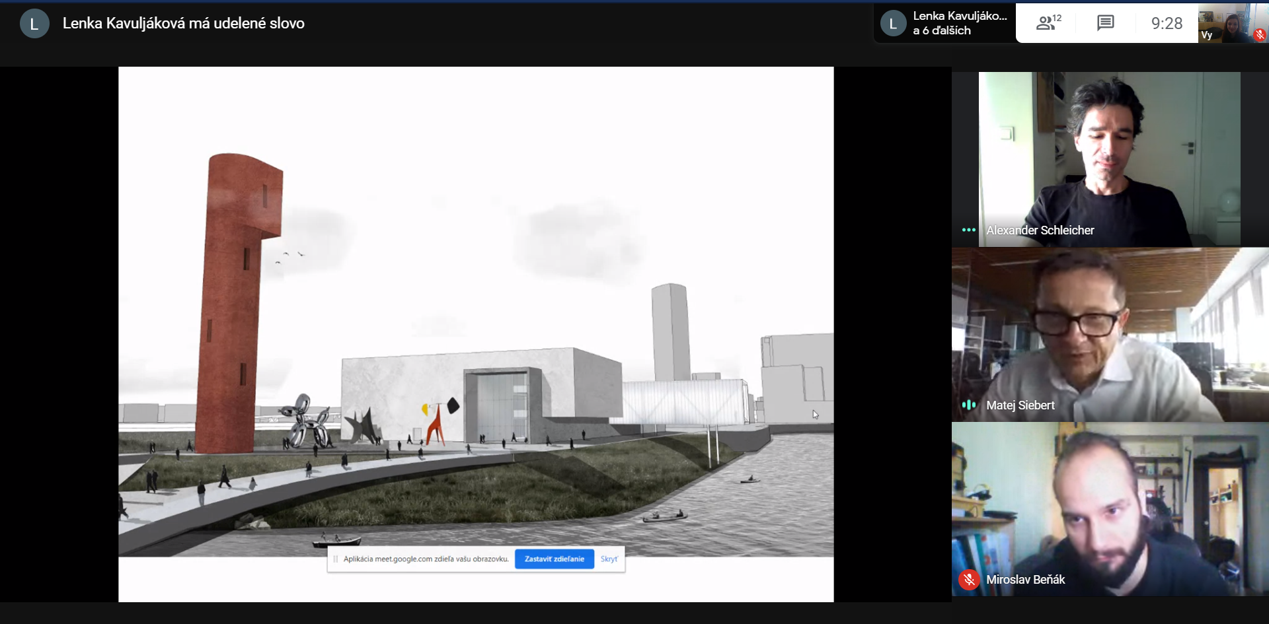Image resolution: width=1269 pixels, height=624 pixels.
Task: Click Zastaviť zdieľanie to stop sharing
Action: click(554, 559)
